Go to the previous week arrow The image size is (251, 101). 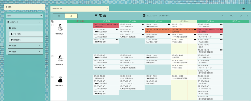tap(223, 16)
